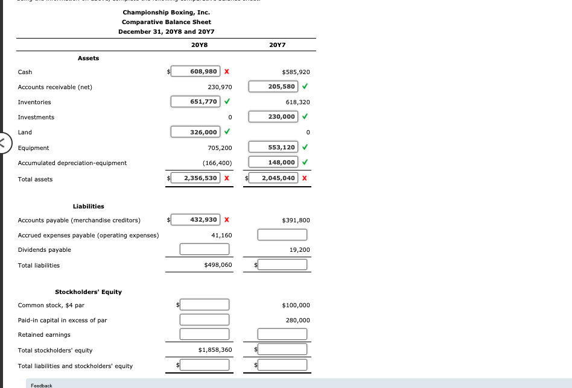This screenshot has width=572, height=388.
Task: Click the Accumulated depreciation-equipment row label
Action: point(72,163)
